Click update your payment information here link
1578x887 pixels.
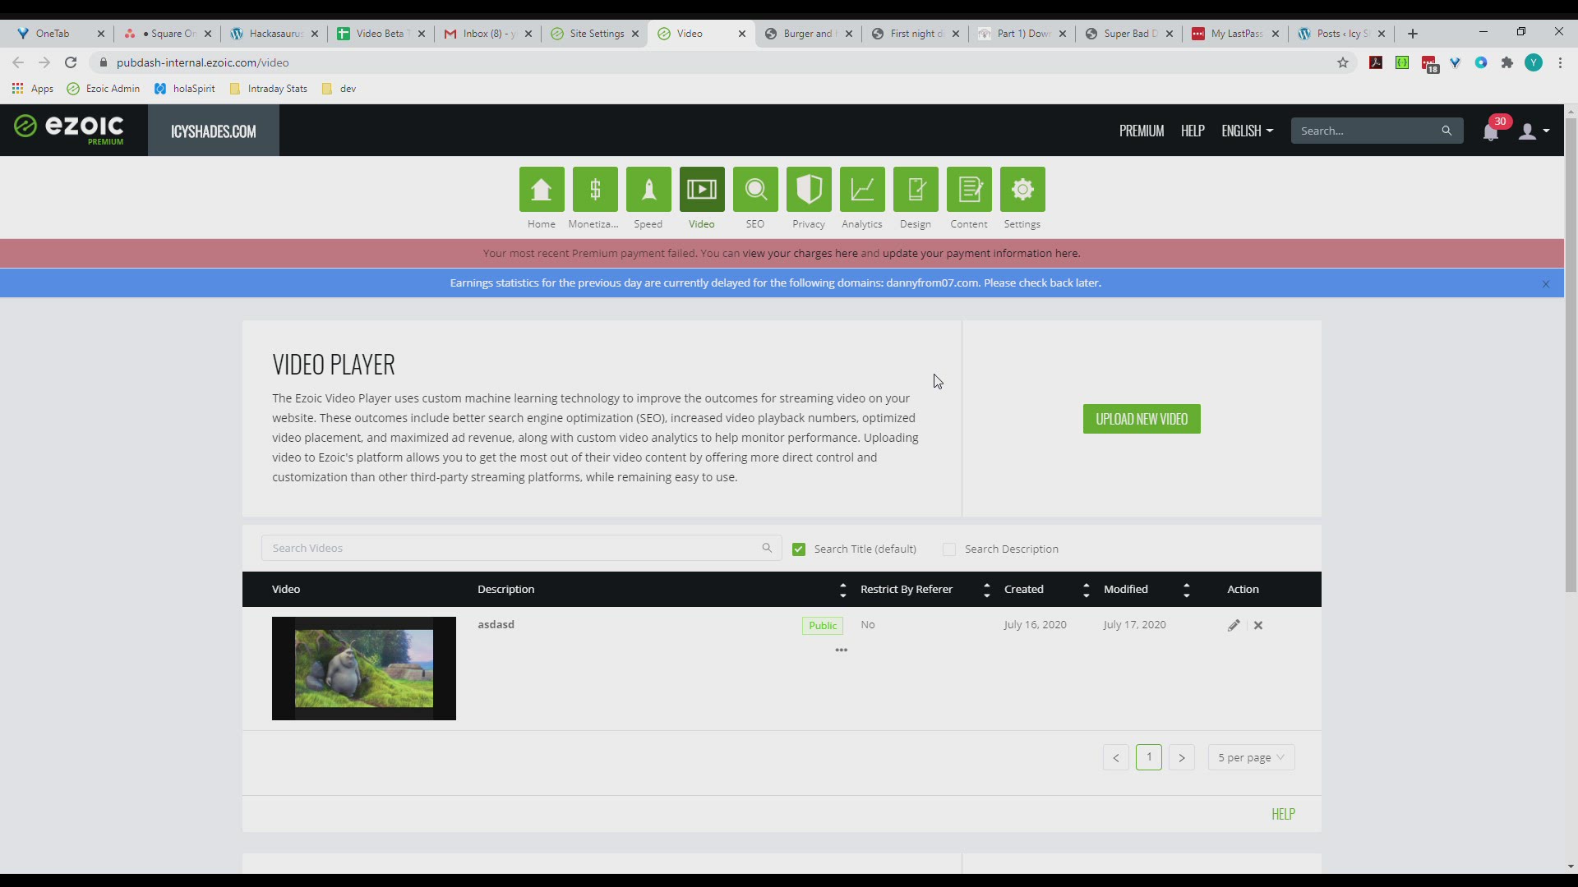(980, 254)
